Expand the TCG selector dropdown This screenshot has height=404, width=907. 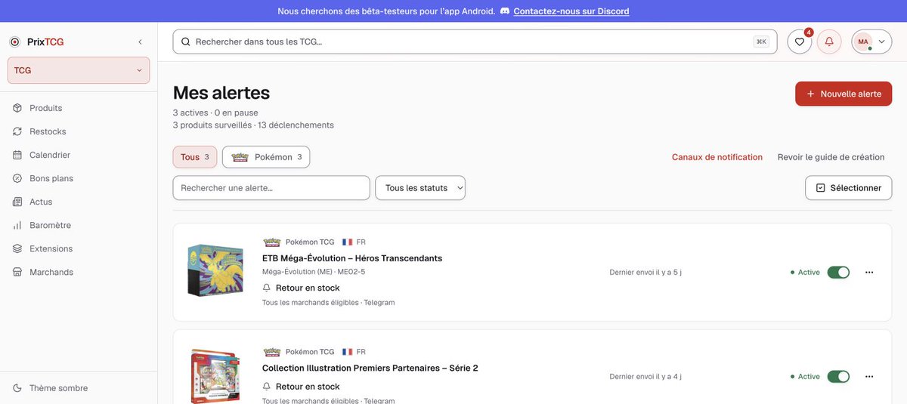click(x=79, y=70)
